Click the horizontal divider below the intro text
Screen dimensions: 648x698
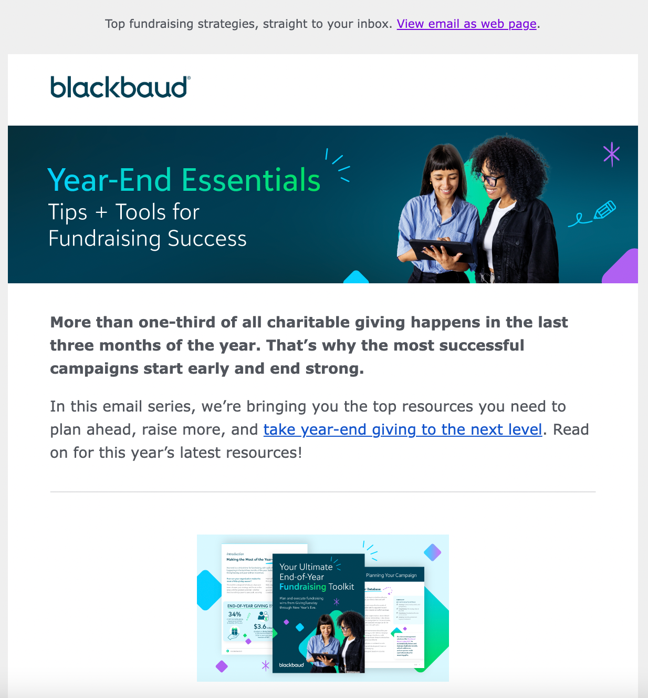323,492
